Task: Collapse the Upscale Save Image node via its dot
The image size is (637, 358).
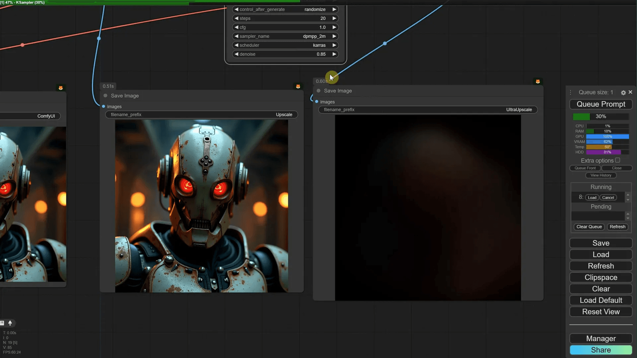Action: click(106, 96)
